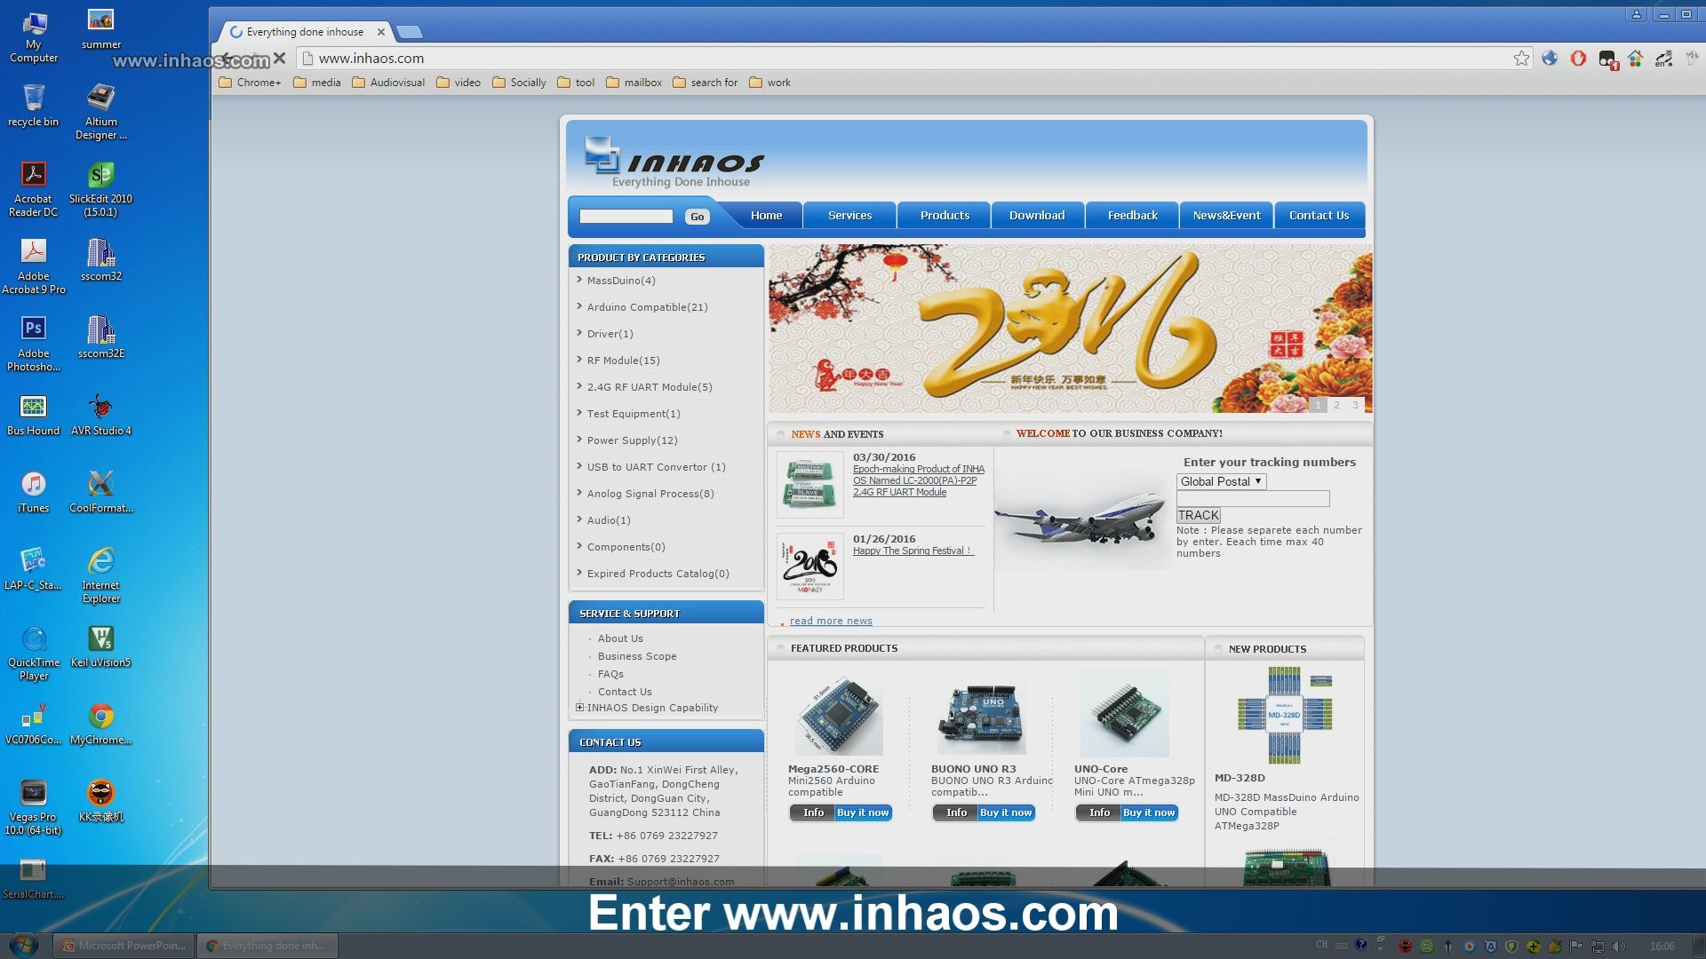Click the site search input field

tap(626, 216)
